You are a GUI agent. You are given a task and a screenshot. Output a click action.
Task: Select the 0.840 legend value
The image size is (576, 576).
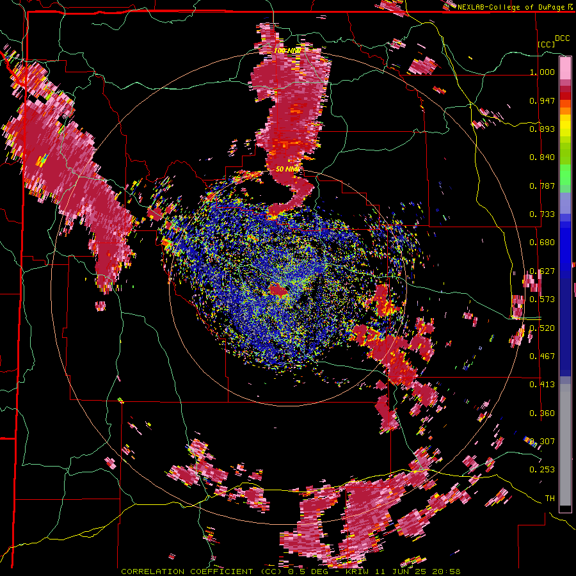click(542, 157)
